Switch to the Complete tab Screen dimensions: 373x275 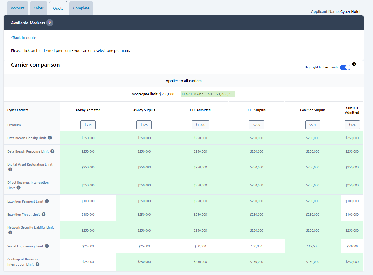click(81, 8)
